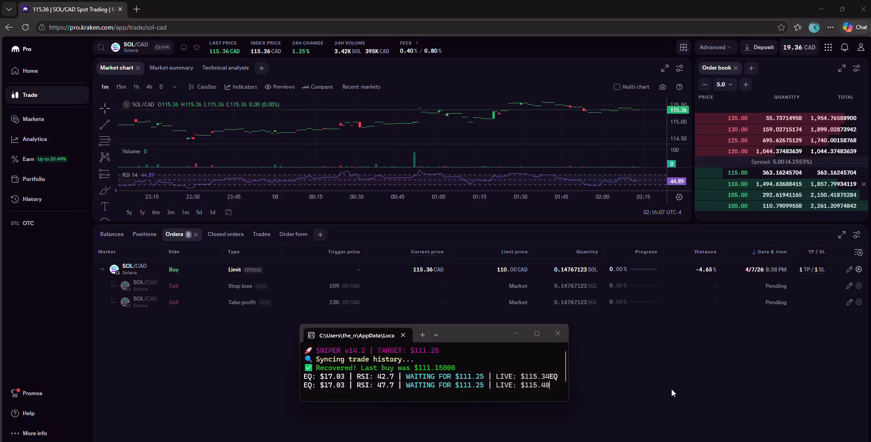Collapse the SOL/CAD order row
The image size is (871, 442).
(x=102, y=269)
